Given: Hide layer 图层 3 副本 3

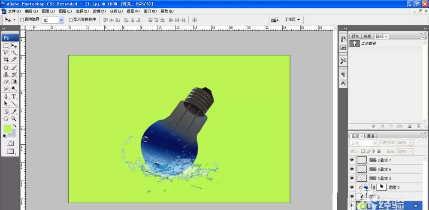Looking at the screenshot, I should point(352,178).
